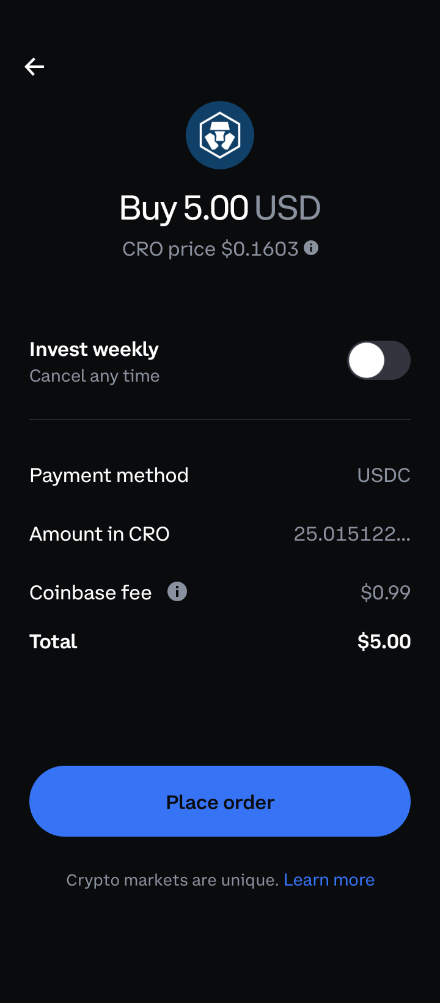
Task: Tap the Crypto markets are unique text
Action: (x=172, y=880)
